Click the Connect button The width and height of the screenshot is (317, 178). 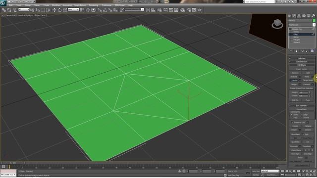coord(307,85)
